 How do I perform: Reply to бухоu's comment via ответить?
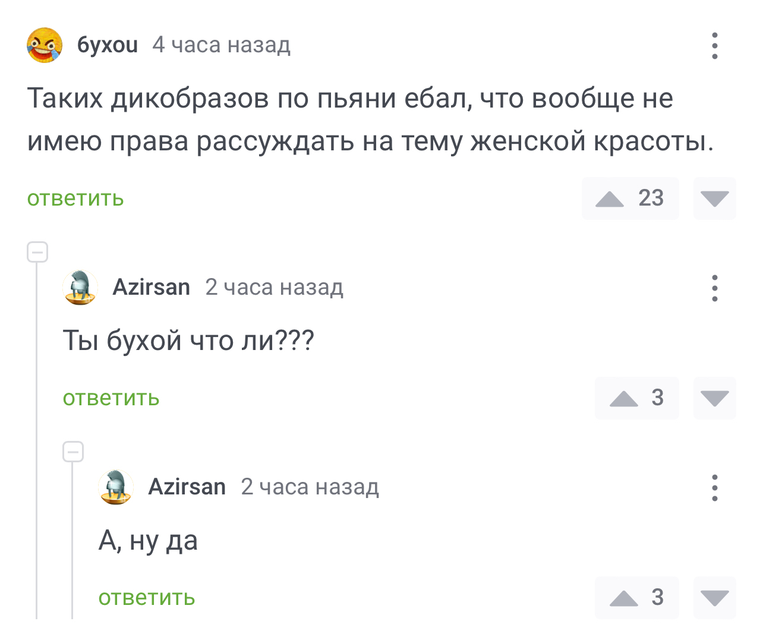(75, 198)
